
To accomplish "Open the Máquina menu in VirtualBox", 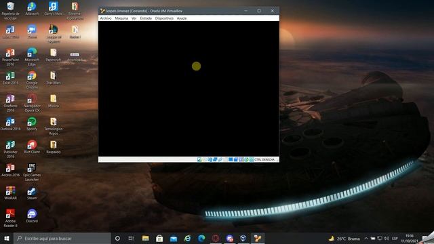I will coord(121,18).
